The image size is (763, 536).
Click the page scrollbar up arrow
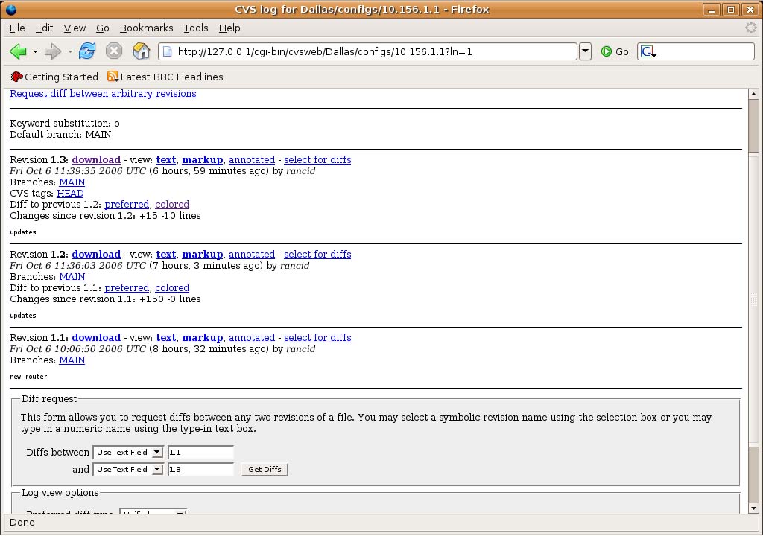[753, 94]
